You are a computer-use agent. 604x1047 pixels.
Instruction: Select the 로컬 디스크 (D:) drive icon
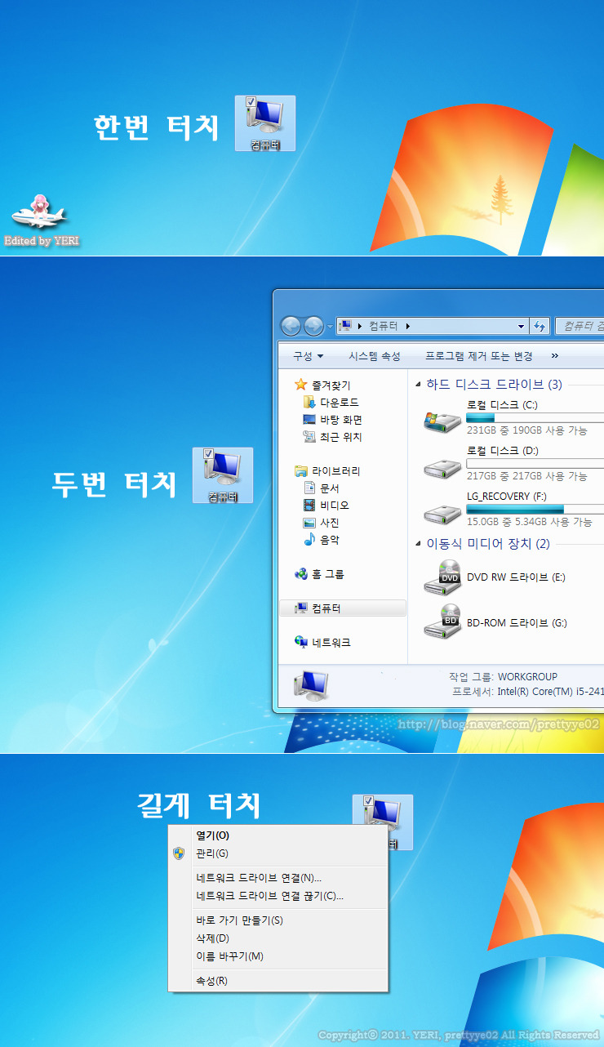(442, 468)
